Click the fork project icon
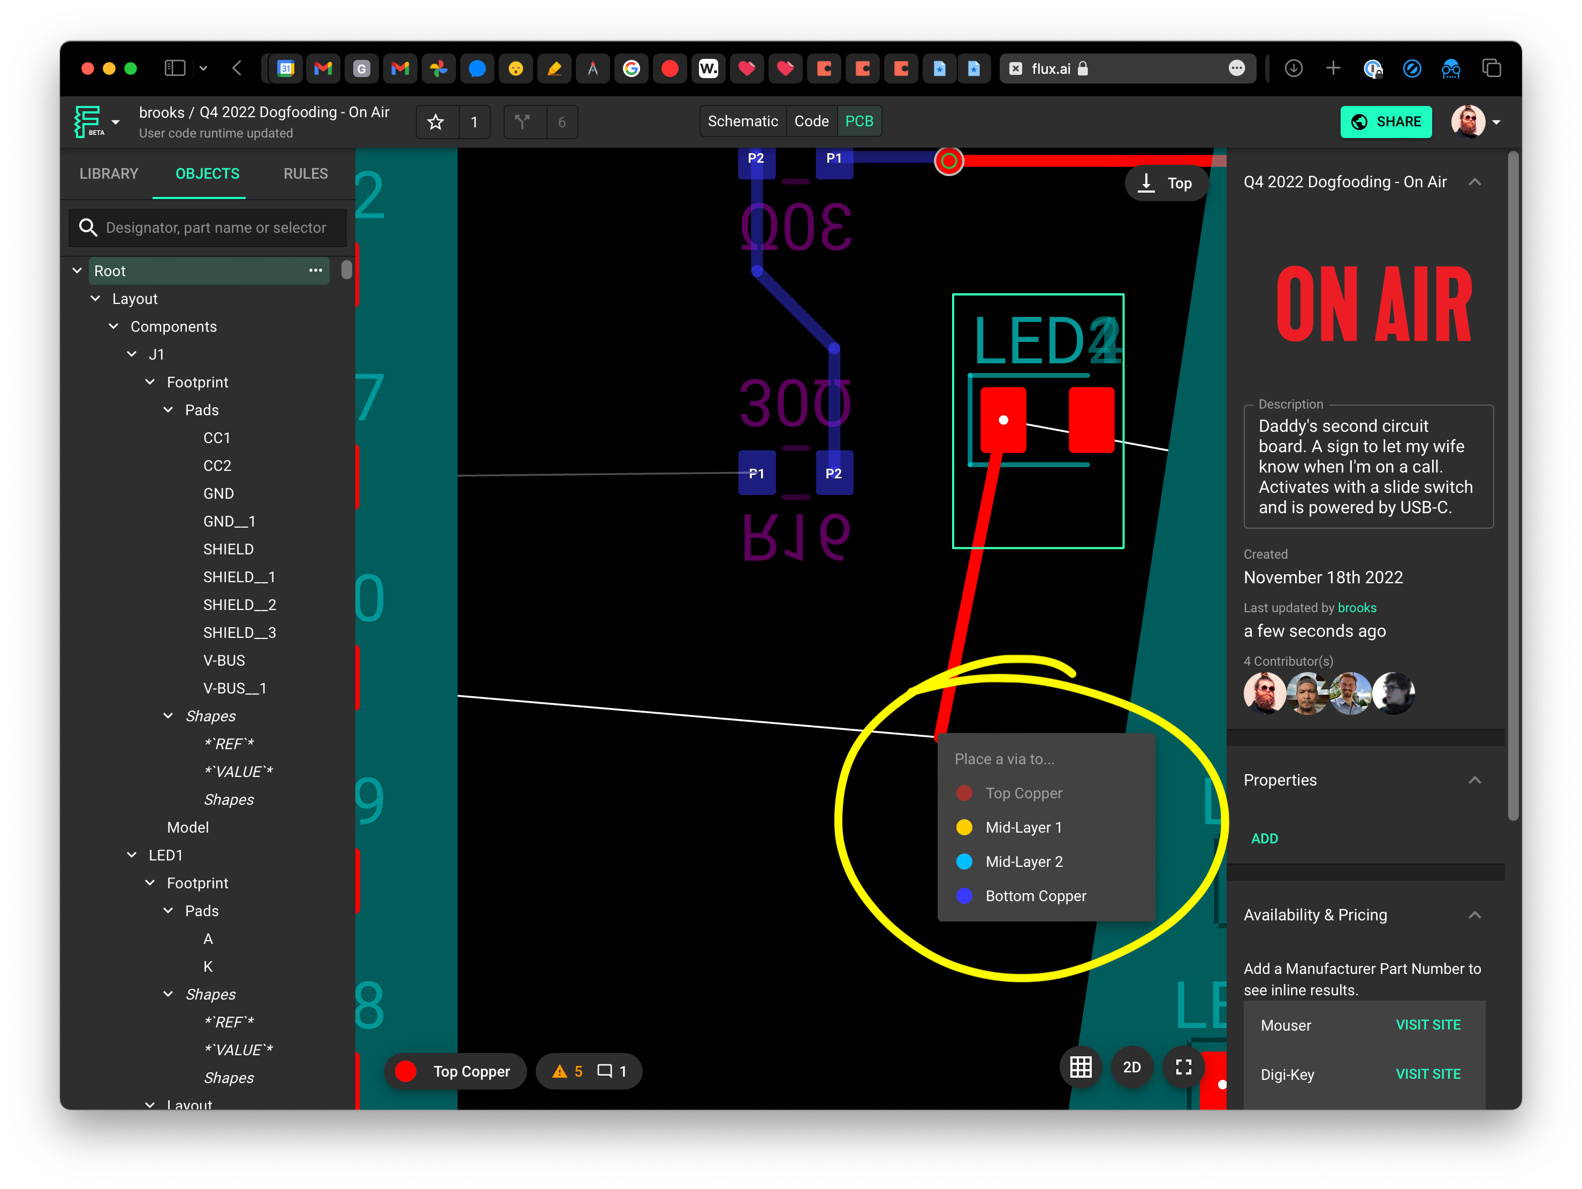 tap(523, 122)
